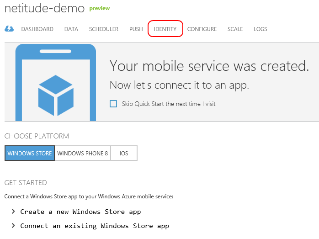Click 'Now let's connect it to an app.' text
The image size is (319, 239).
tap(179, 85)
